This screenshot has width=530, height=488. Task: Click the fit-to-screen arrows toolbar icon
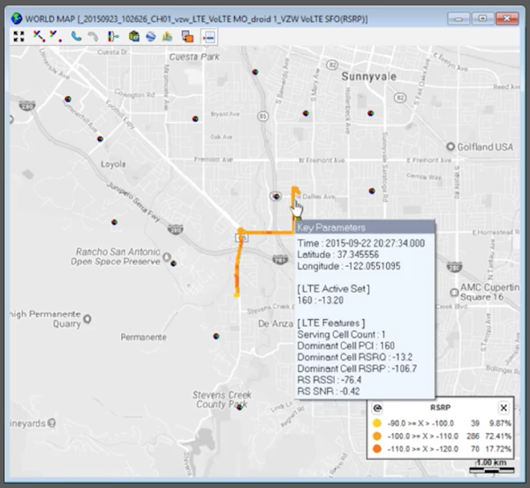coord(19,36)
